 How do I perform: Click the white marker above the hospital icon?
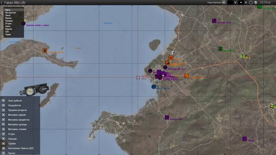pos(173,53)
